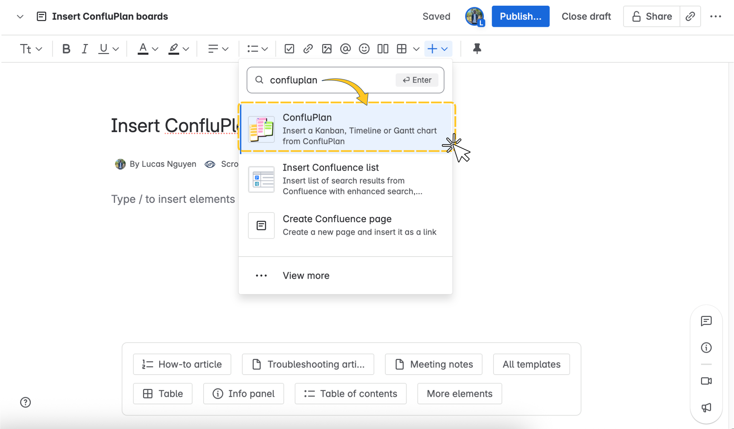Insert a mention with the @ icon
This screenshot has width=734, height=429.
point(345,49)
